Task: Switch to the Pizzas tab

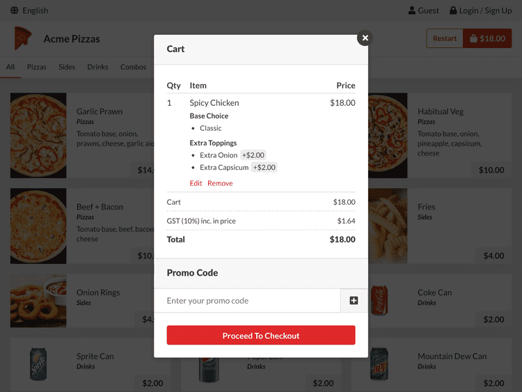Action: pos(37,67)
